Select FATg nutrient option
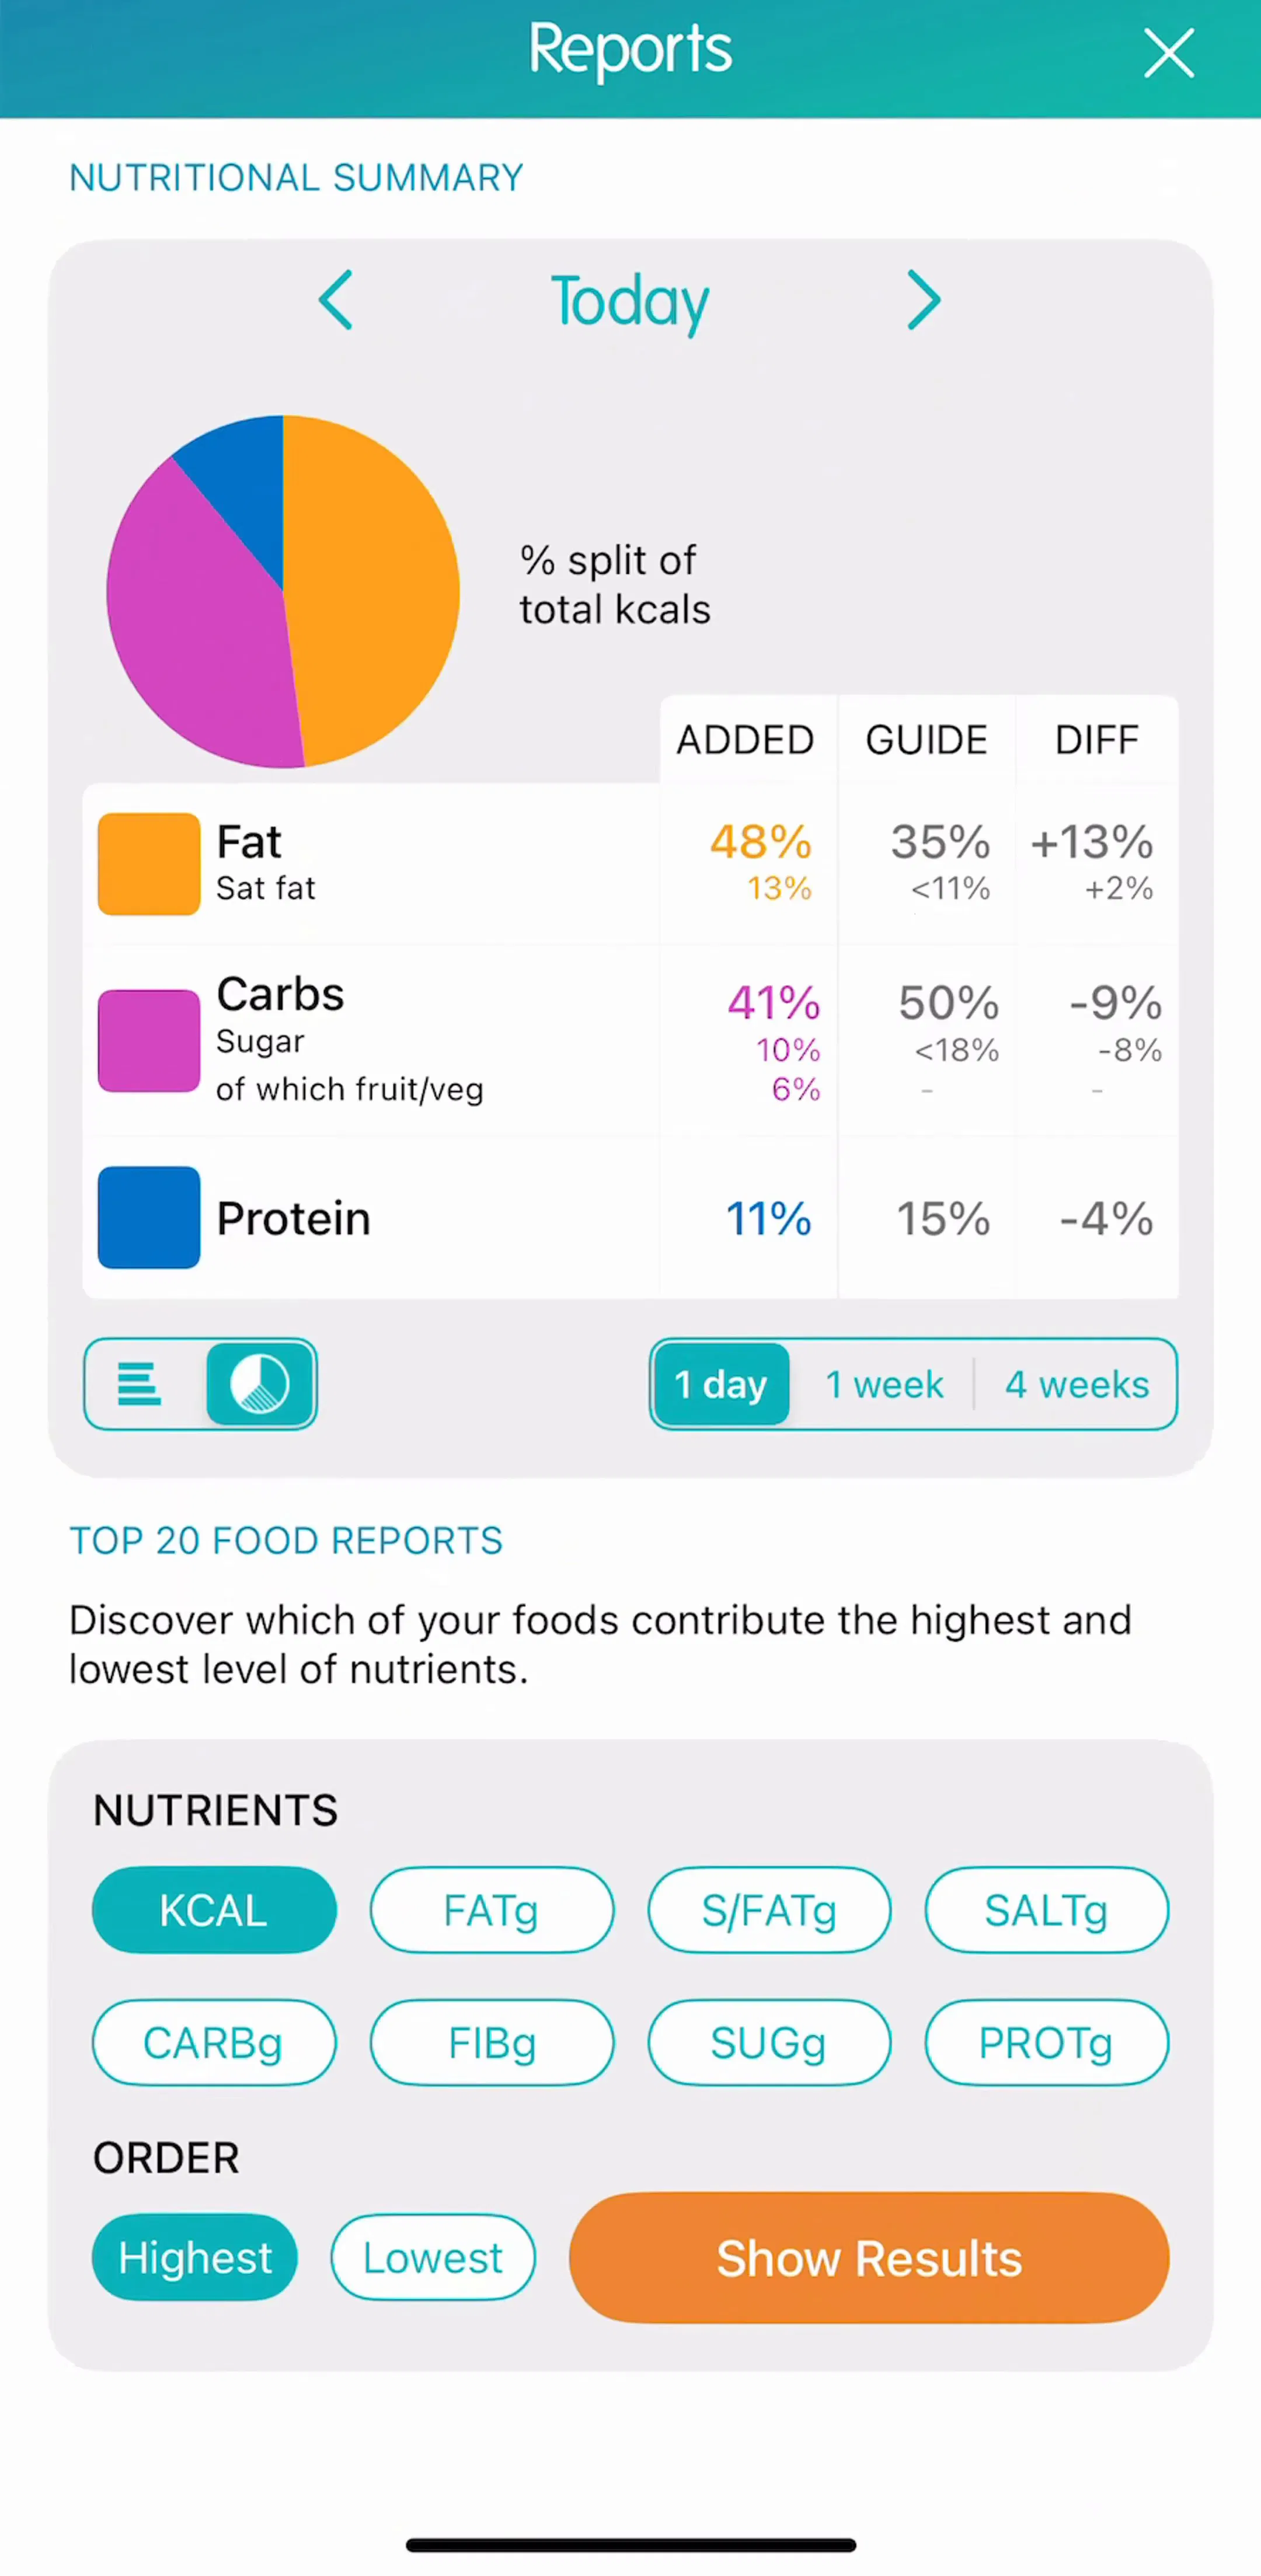Viewport: 1261px width, 2576px height. click(491, 1910)
